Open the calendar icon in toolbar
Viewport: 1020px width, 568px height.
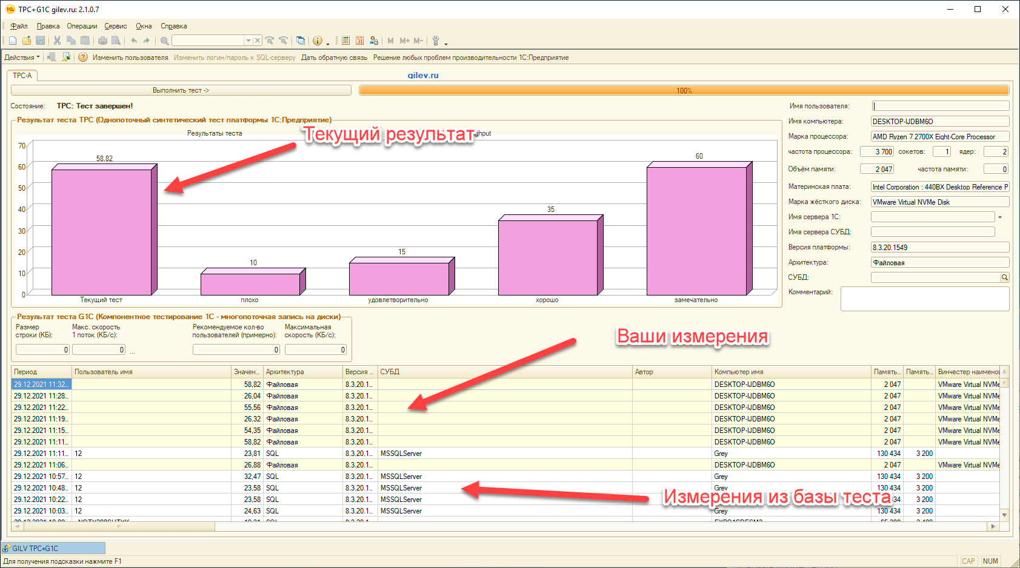359,41
